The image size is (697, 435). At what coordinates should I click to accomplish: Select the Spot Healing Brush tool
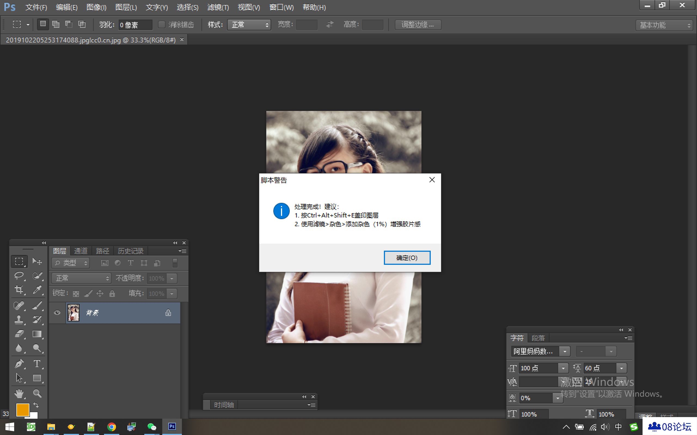coord(19,305)
